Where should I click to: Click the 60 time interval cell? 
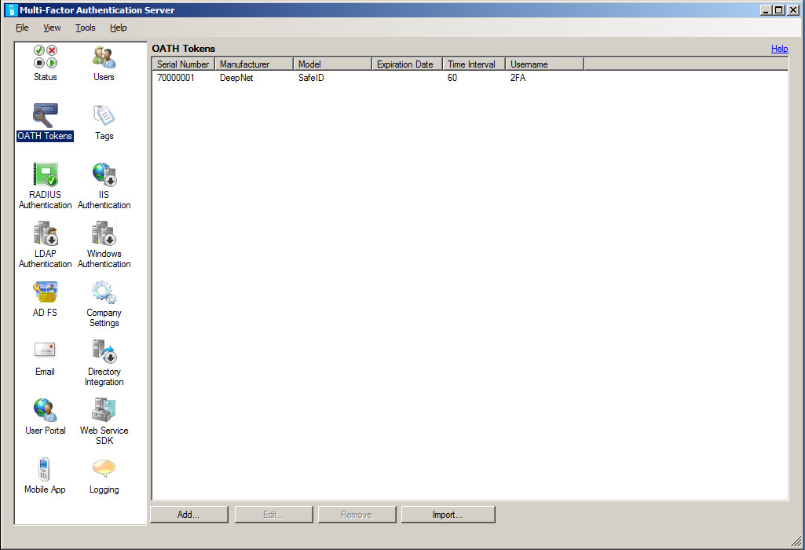pos(452,78)
